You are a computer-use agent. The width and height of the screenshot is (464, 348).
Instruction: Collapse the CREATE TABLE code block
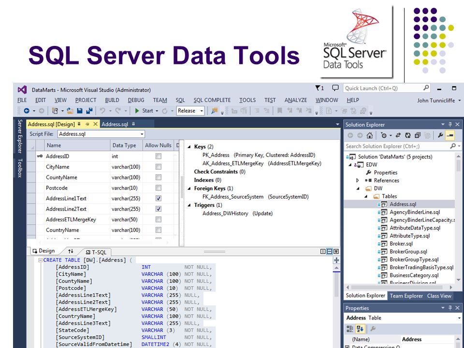click(x=40, y=260)
